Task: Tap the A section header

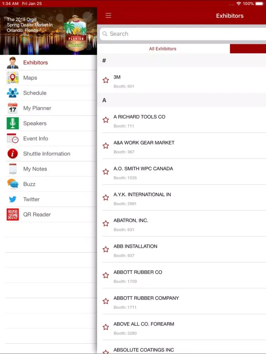Action: [104, 100]
